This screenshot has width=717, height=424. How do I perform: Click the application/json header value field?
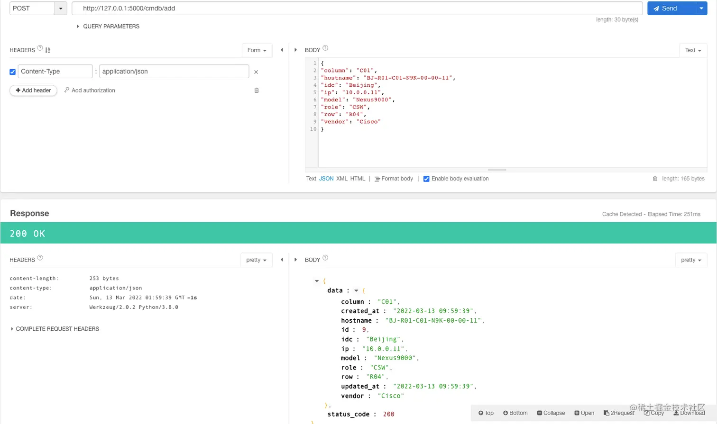[x=174, y=72]
